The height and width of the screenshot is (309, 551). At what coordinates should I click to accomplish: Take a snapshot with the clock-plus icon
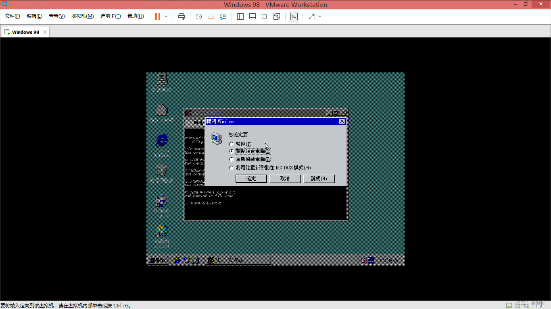tap(199, 16)
